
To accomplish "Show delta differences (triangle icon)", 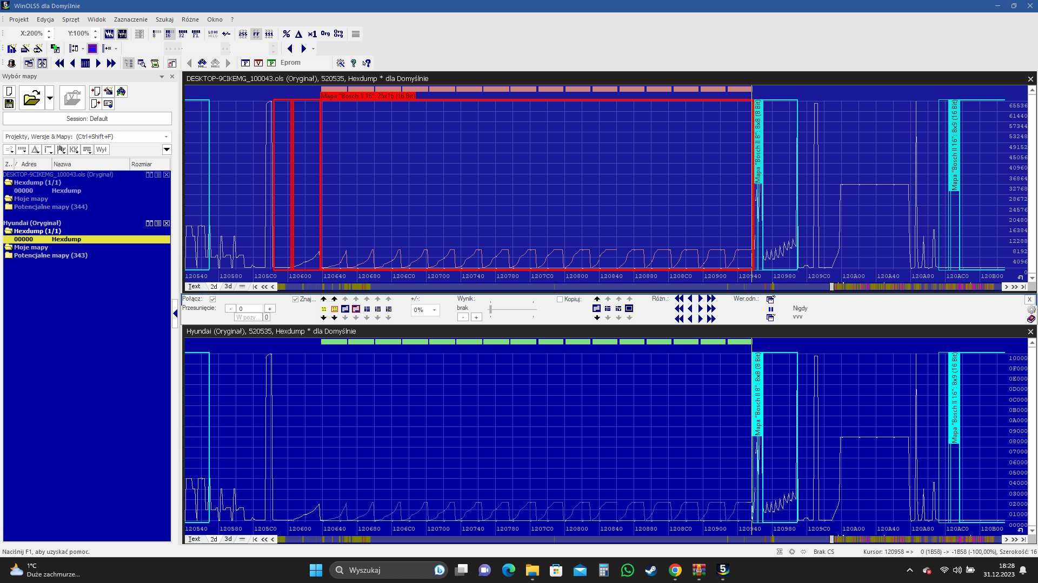I will 298,33.
